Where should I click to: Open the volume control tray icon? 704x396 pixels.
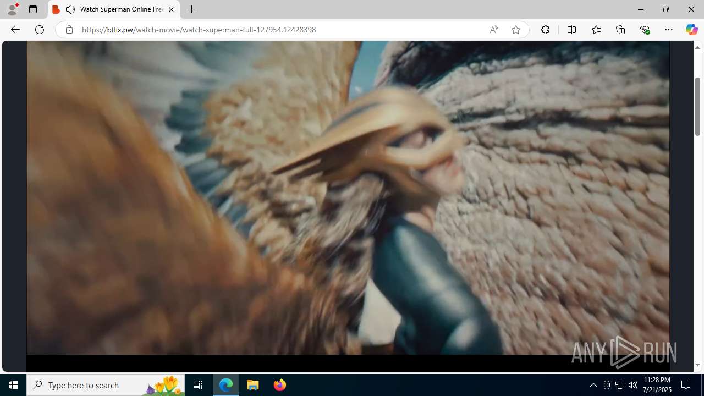pyautogui.click(x=633, y=385)
